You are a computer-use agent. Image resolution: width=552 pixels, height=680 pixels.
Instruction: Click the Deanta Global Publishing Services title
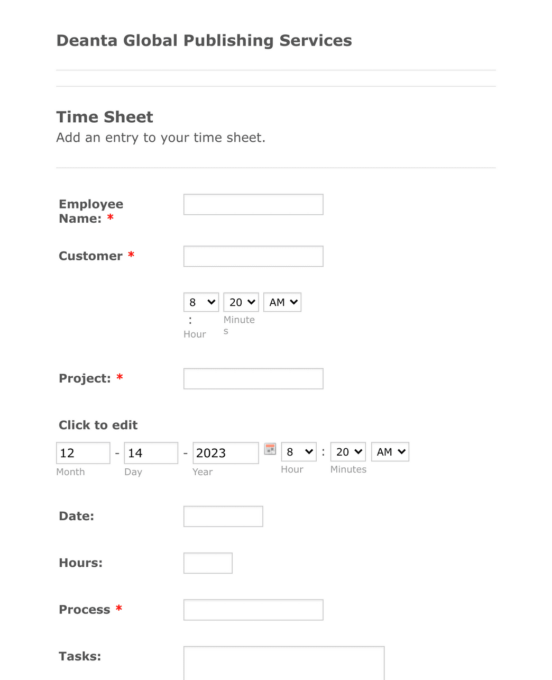pyautogui.click(x=204, y=40)
